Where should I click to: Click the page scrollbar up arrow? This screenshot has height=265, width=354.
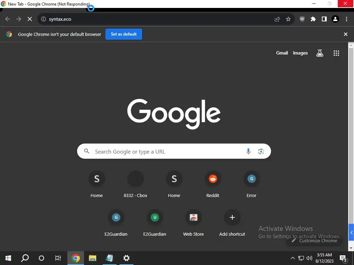pyautogui.click(x=351, y=45)
